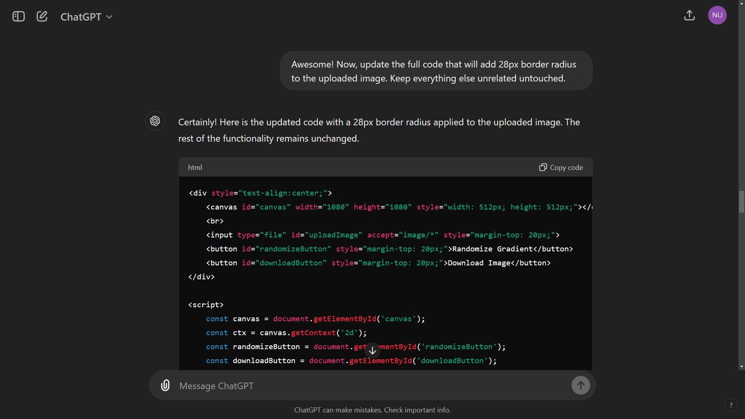The height and width of the screenshot is (419, 745).
Task: Select the html label on the code block
Action: (195, 167)
